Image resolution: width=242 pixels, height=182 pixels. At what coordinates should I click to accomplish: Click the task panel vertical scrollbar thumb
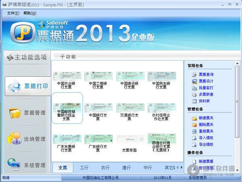[x=237, y=101]
